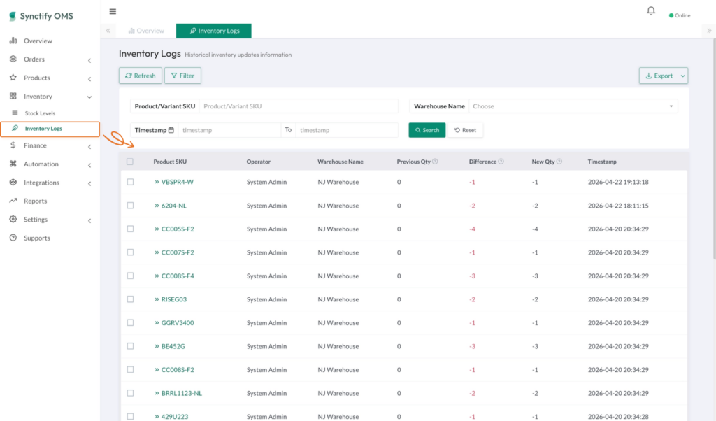Expand the Products submenu chevron
This screenshot has height=421, width=716.
tap(89, 79)
